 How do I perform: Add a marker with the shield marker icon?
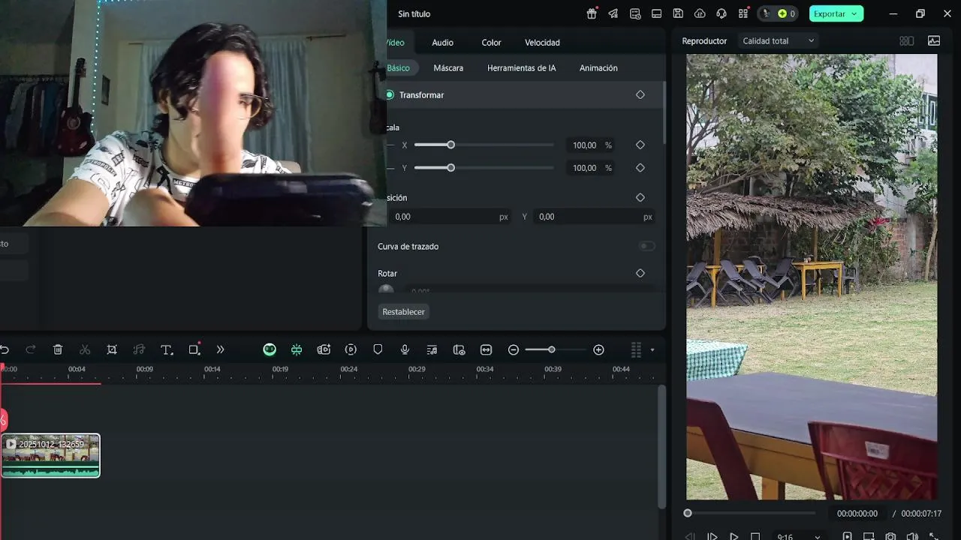pos(378,349)
